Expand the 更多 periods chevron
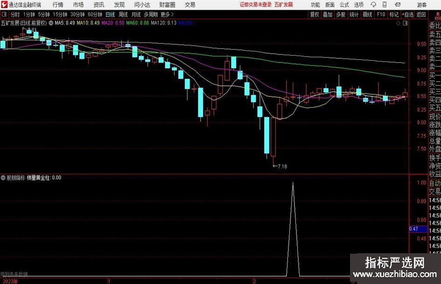The height and width of the screenshot is (284, 441). click(172, 14)
